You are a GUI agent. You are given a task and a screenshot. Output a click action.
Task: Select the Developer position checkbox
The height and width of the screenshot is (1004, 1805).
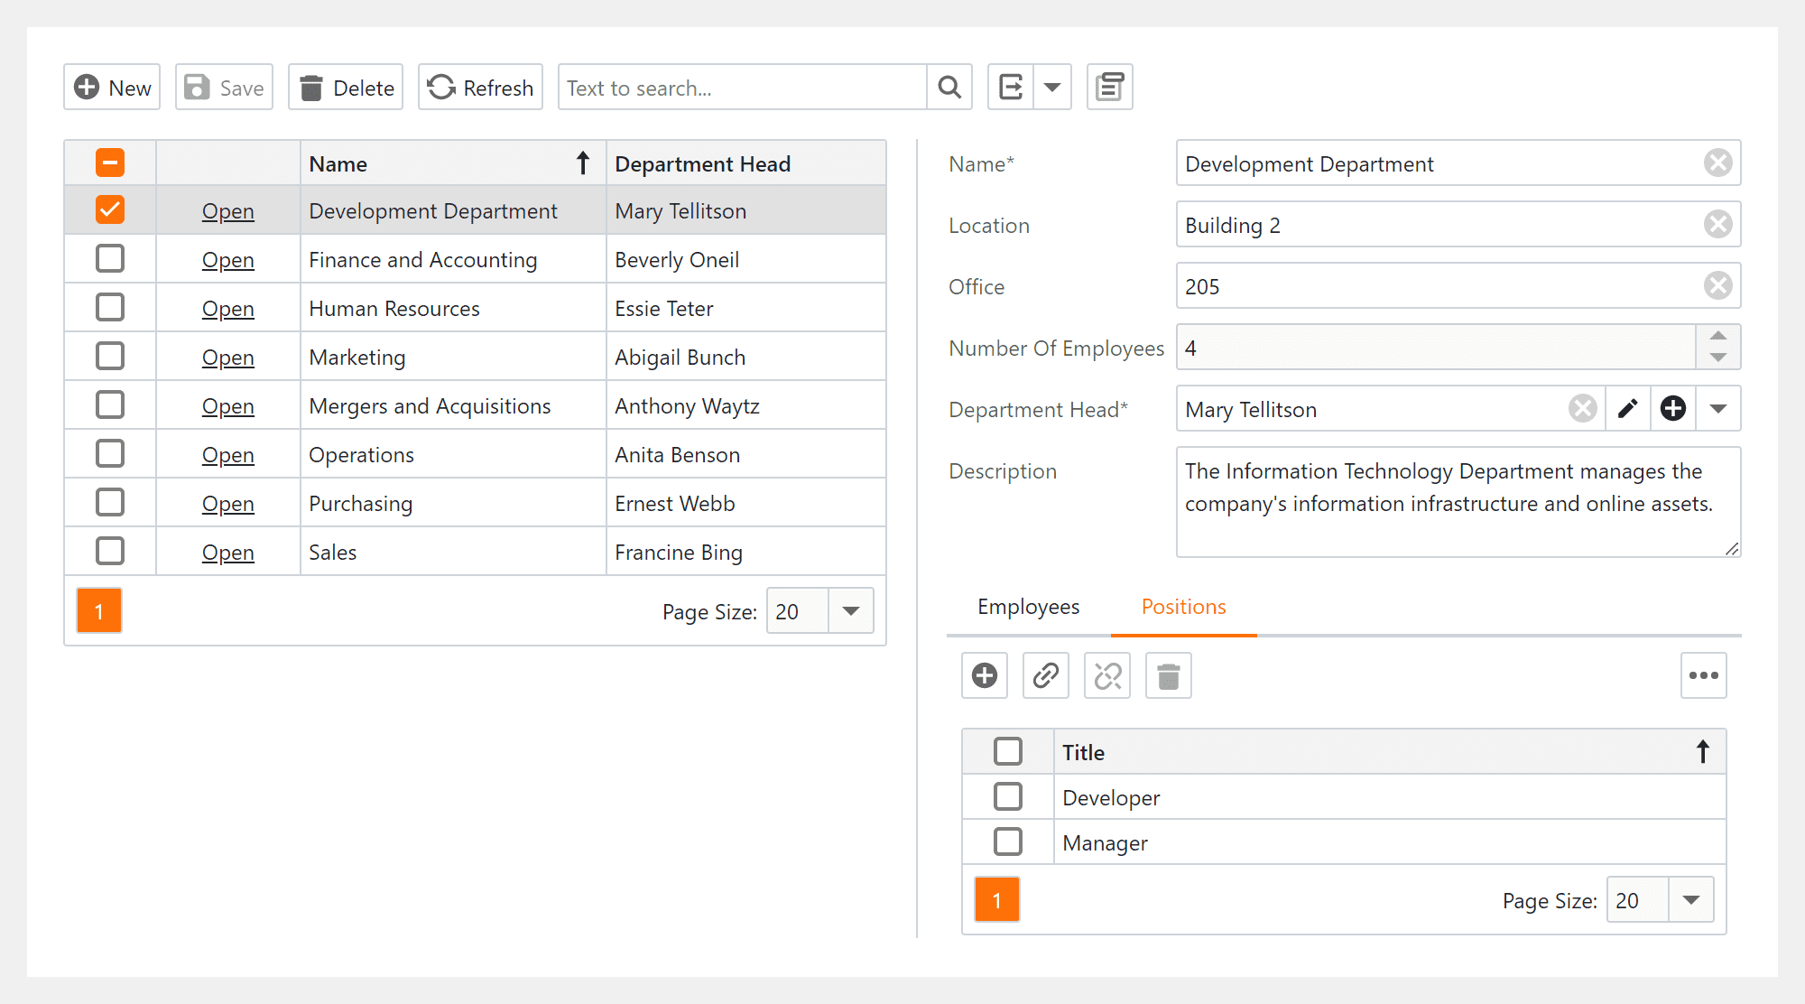click(1008, 797)
